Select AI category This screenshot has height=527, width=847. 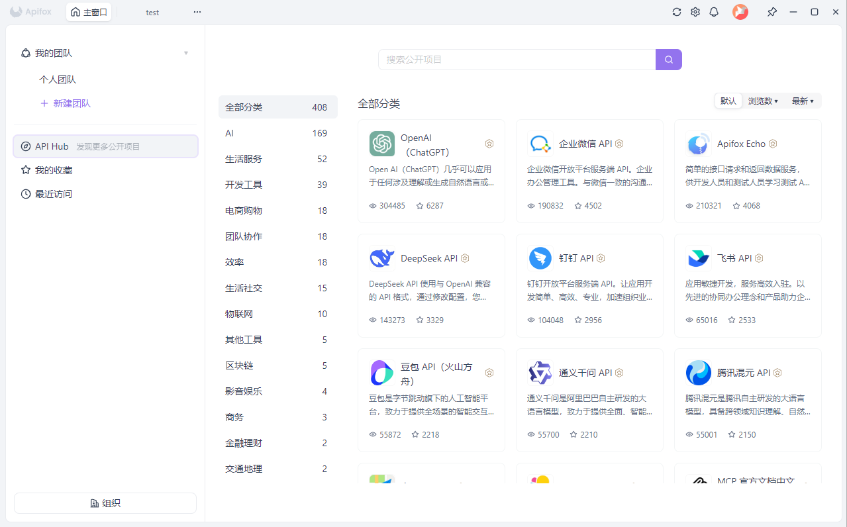[x=278, y=133]
